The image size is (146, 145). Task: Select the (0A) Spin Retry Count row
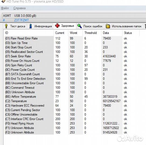point(72,65)
